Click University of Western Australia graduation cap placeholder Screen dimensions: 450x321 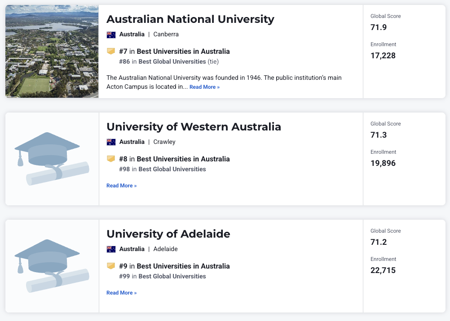click(52, 159)
